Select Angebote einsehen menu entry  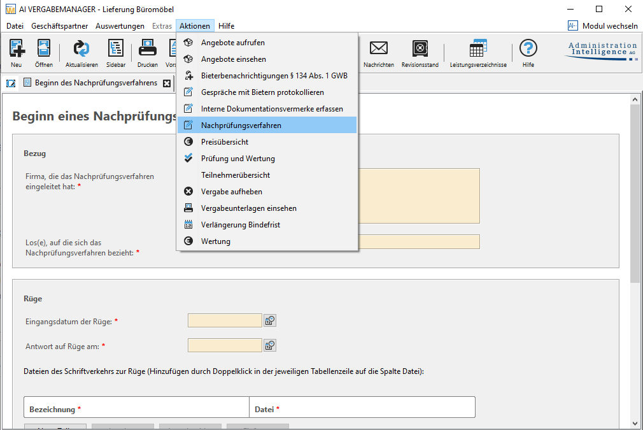[x=267, y=59]
